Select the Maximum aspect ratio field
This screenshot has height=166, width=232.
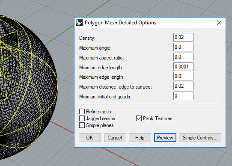pos(183,57)
